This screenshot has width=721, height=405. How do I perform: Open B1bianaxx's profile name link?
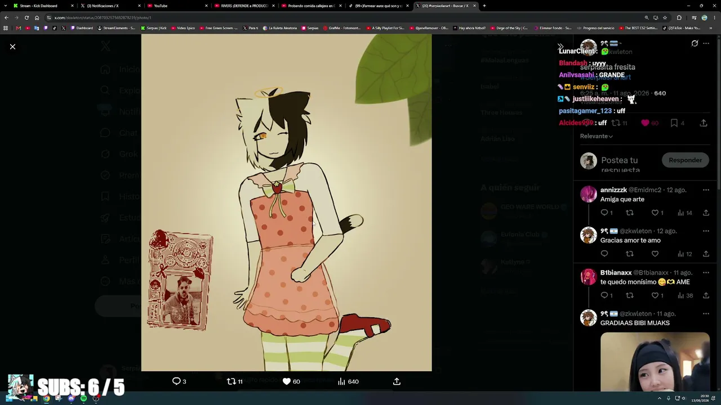(616, 273)
